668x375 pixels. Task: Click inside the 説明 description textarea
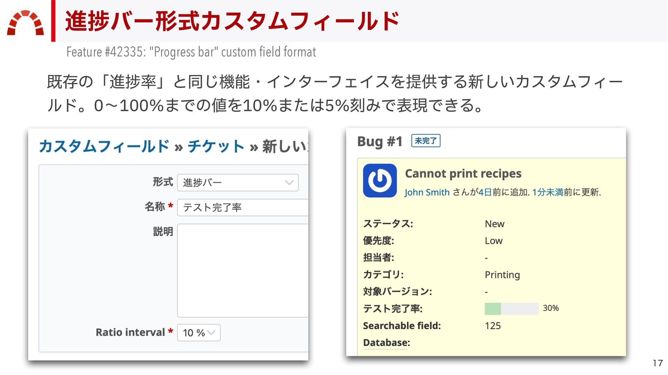tap(242, 270)
